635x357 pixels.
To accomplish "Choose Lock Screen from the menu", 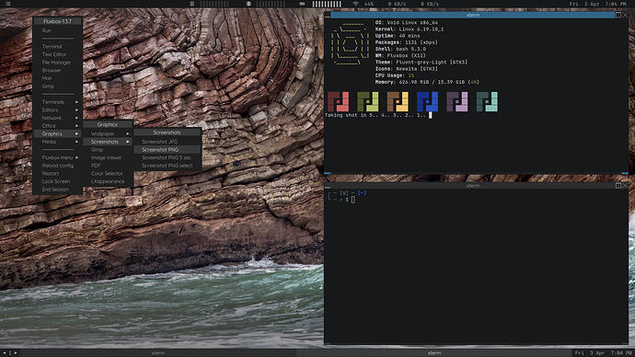I will coord(57,181).
